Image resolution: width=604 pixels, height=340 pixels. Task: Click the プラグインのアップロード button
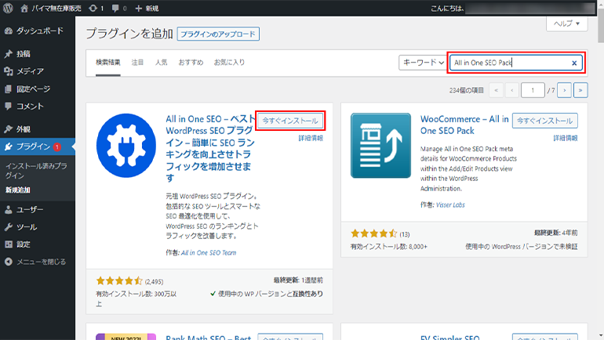[218, 34]
